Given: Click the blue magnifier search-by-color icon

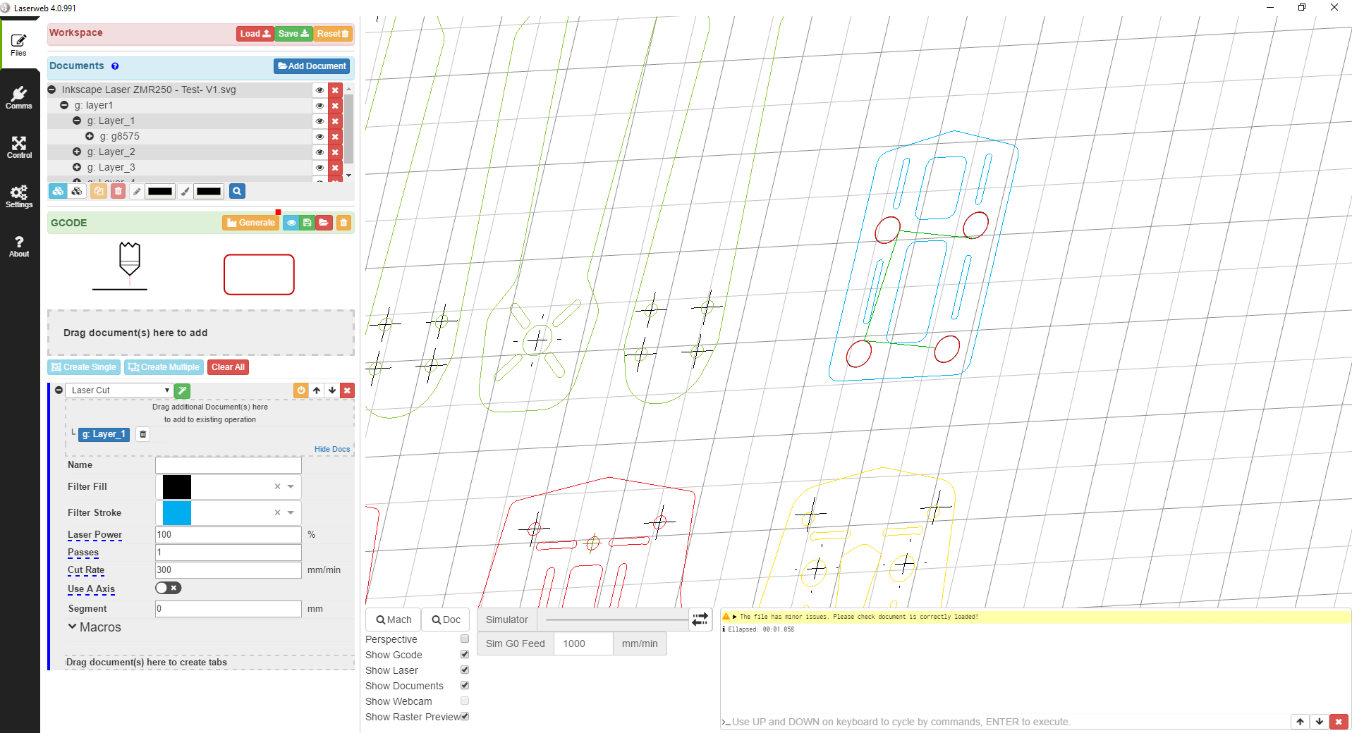Looking at the screenshot, I should click(x=237, y=191).
